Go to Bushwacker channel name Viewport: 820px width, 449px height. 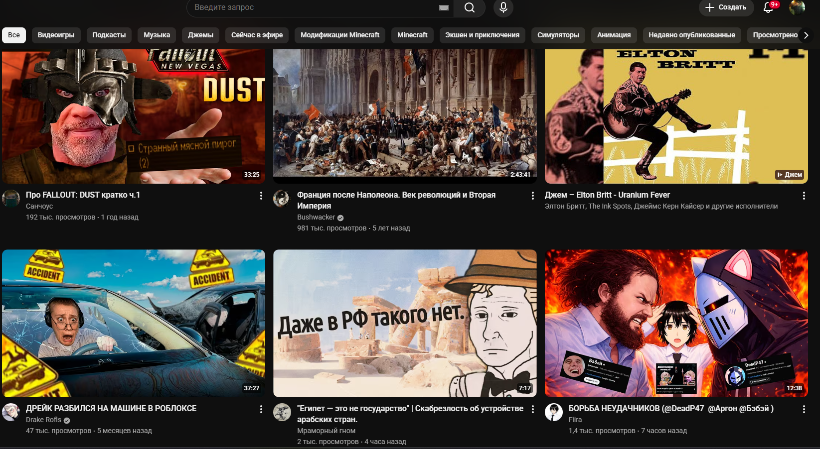point(316,217)
